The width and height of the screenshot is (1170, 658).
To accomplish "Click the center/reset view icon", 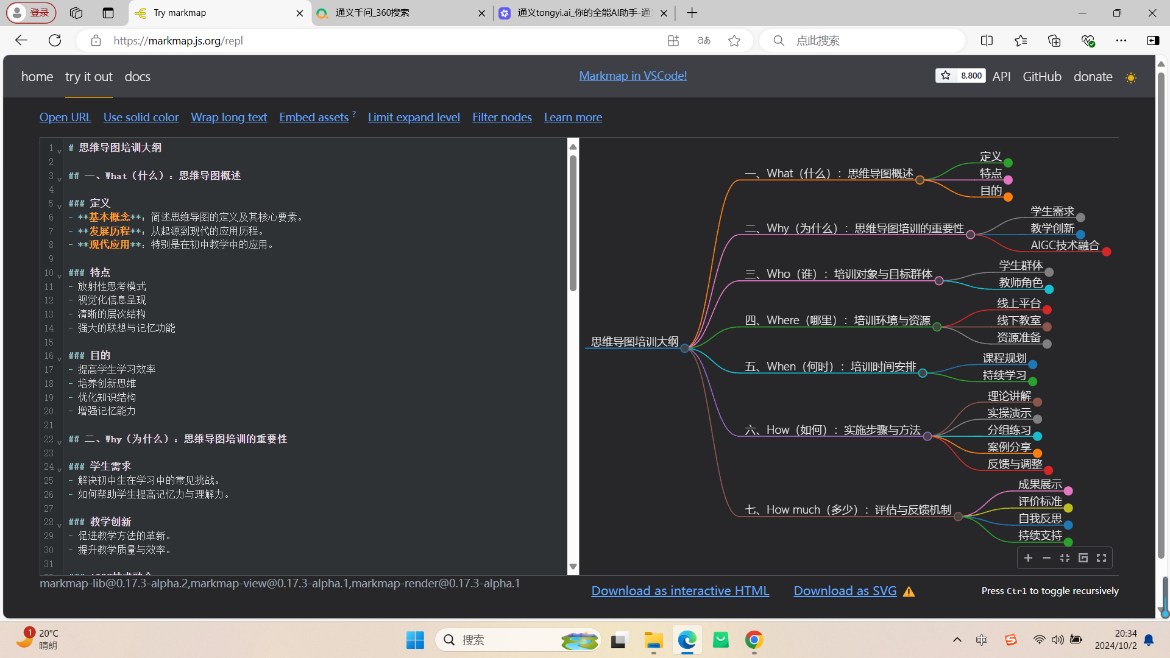I will click(x=1064, y=557).
